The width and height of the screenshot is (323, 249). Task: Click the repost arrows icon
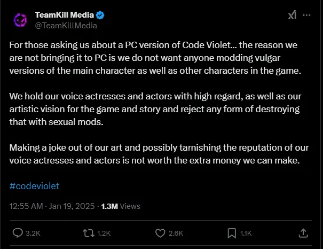88,233
